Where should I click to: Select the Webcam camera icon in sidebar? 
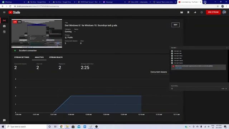click(x=4, y=26)
